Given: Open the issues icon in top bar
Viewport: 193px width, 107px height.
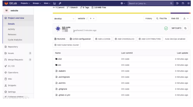Looking at the screenshot, I should (x=177, y=3).
